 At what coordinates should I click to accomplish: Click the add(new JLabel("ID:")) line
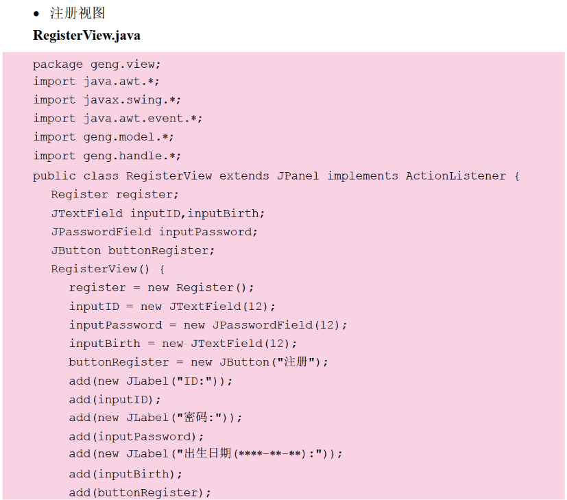point(150,381)
